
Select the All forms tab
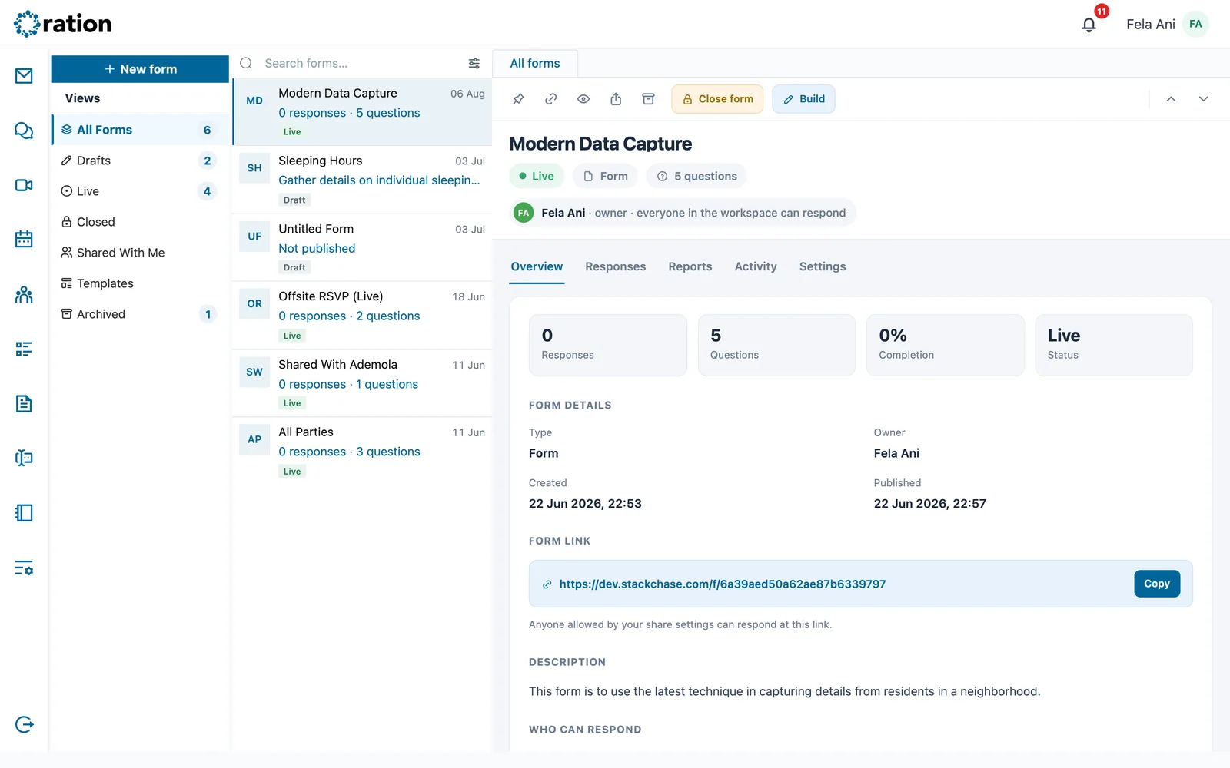pyautogui.click(x=535, y=63)
